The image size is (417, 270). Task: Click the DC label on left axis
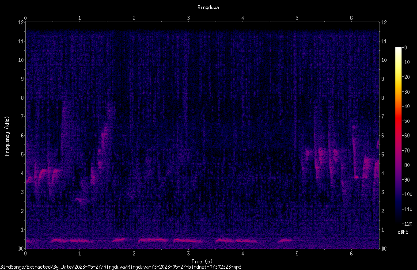pos(21,248)
